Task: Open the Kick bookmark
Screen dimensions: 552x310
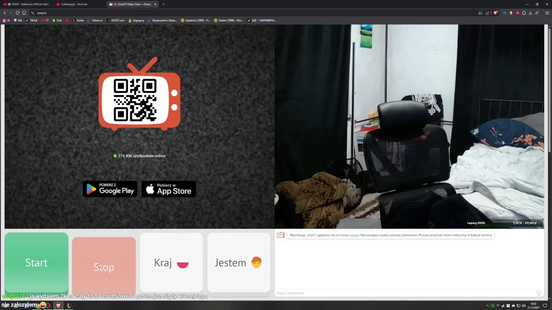Action: [57, 20]
